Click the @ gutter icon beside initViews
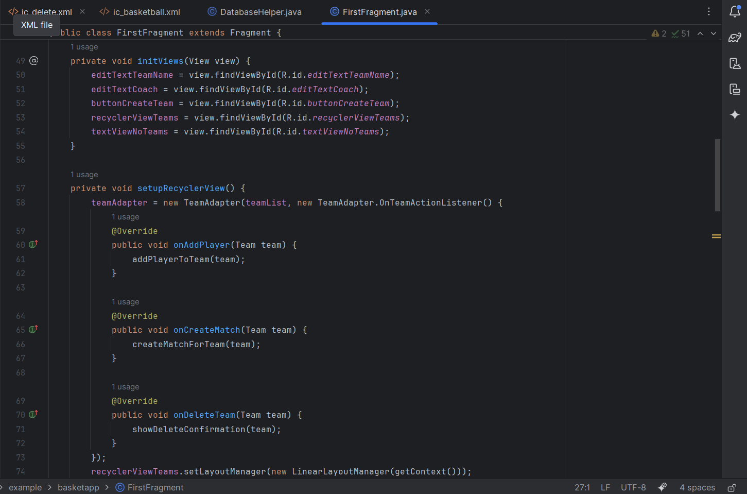Viewport: 747px width, 494px height. 34,61
